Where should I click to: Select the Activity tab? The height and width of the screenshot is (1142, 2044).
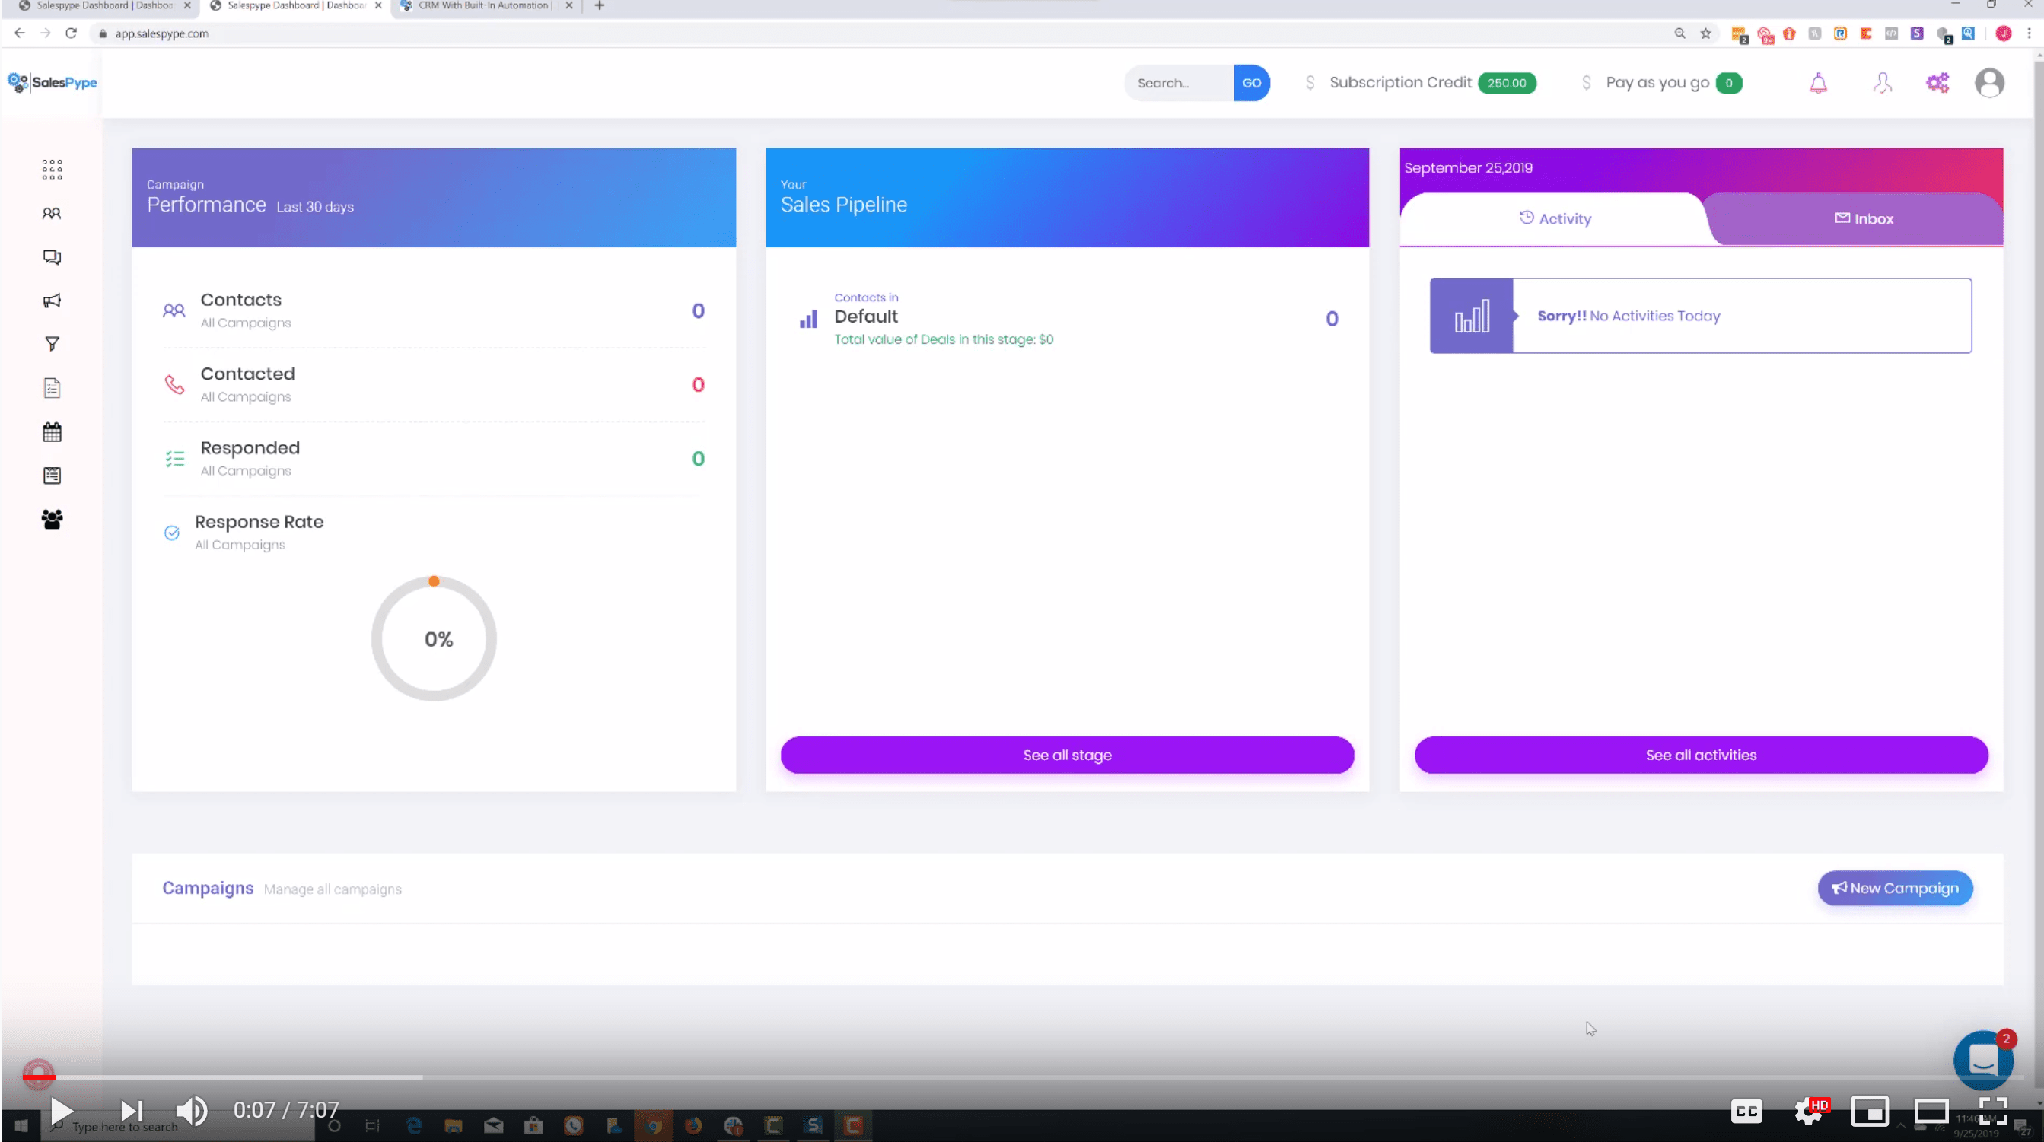1555,219
